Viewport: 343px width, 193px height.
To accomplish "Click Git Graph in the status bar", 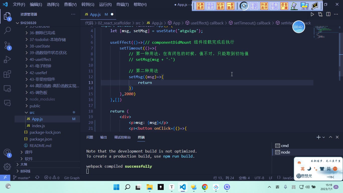I will pyautogui.click(x=72, y=178).
